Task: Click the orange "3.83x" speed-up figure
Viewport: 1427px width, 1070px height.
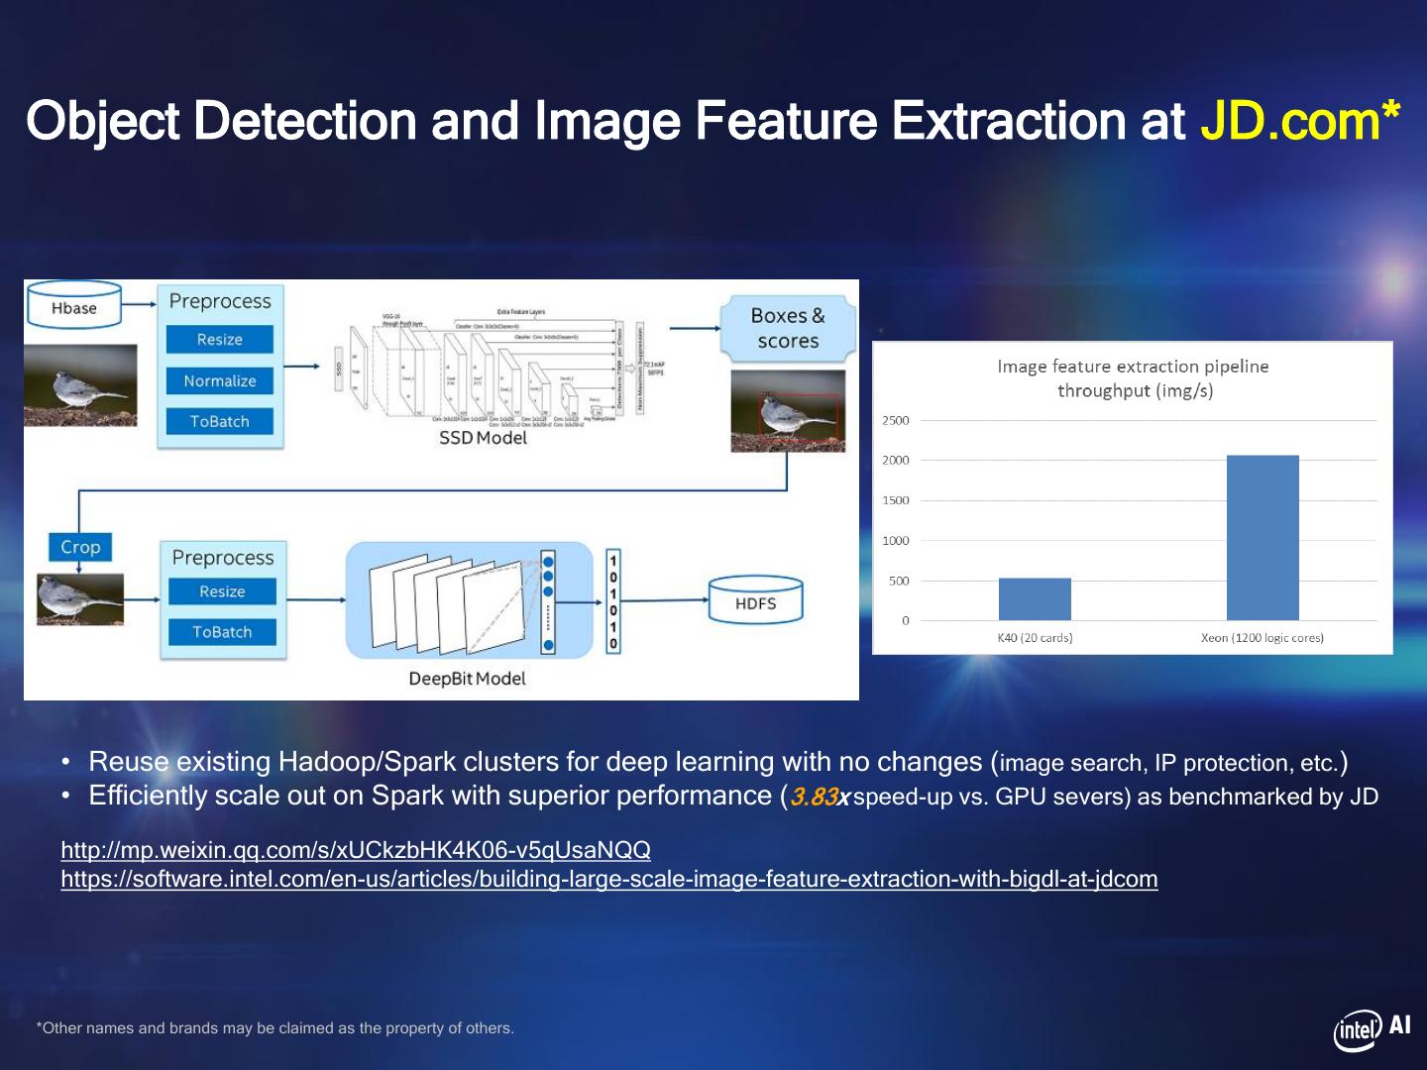Action: [x=821, y=797]
